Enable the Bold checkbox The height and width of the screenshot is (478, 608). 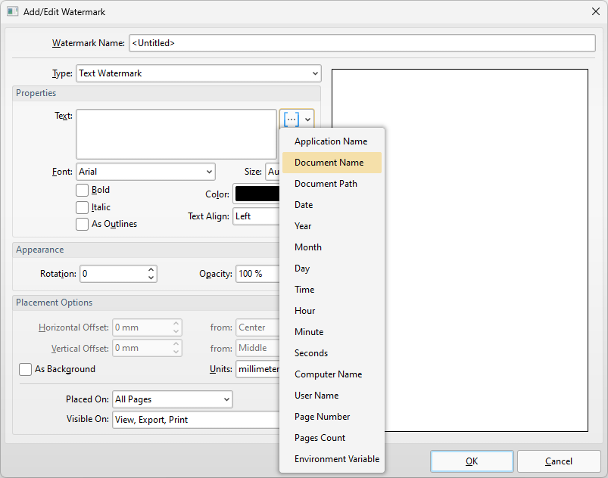pos(82,191)
